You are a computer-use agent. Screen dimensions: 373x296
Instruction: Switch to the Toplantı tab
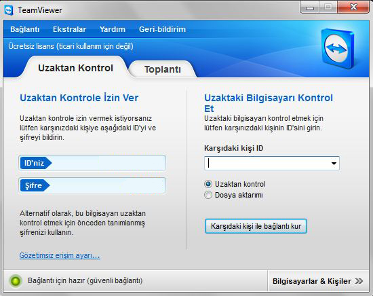pyautogui.click(x=163, y=69)
